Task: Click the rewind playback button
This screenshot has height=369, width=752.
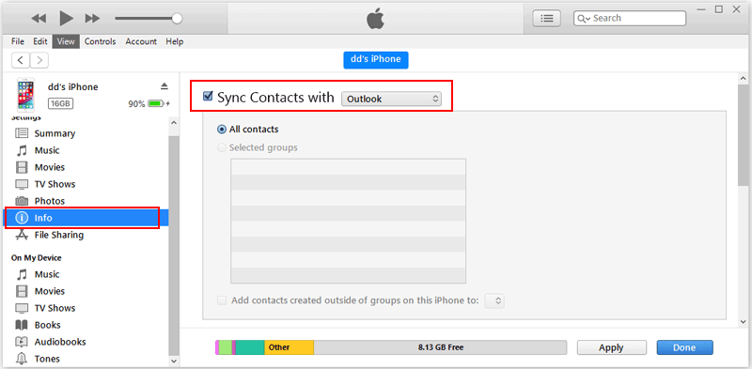Action: pos(39,19)
